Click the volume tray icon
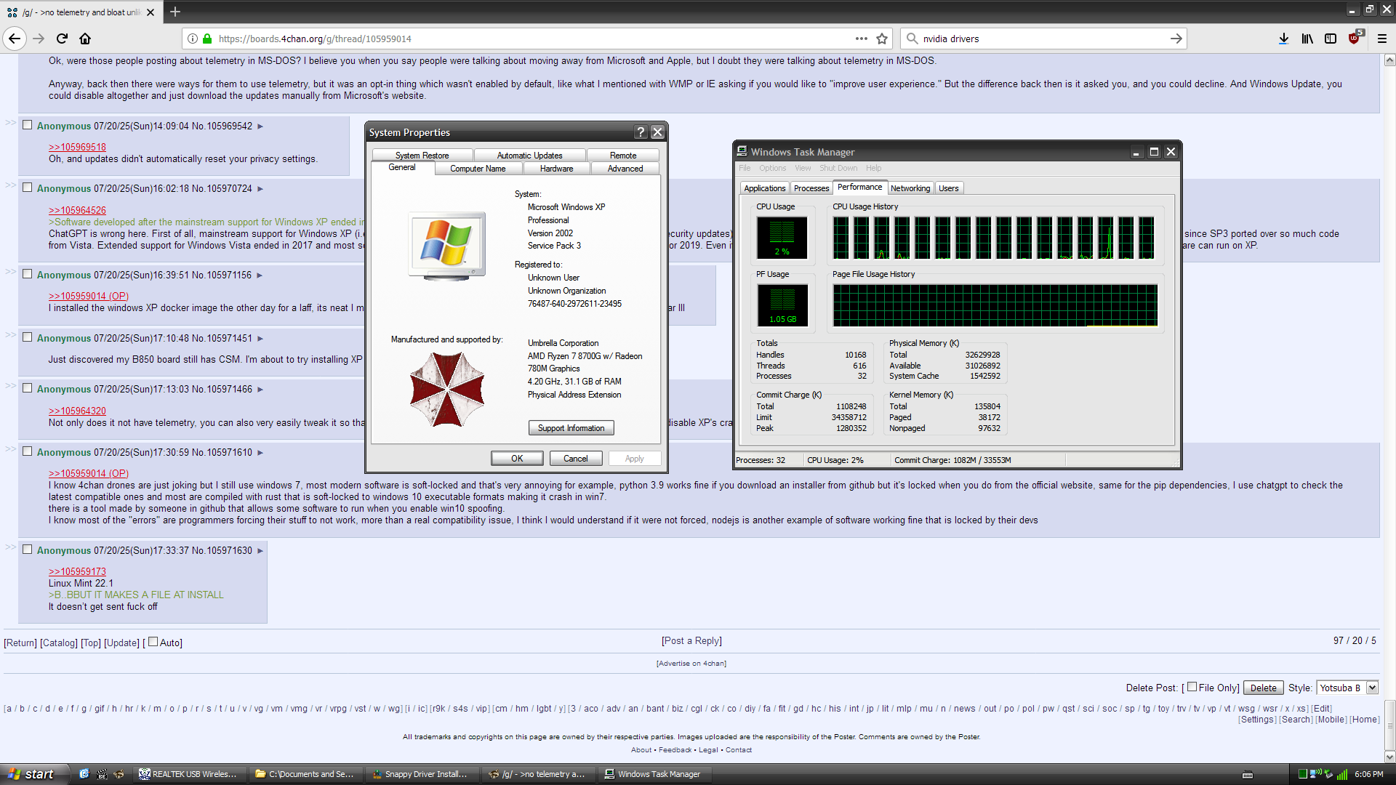Viewport: 1396px width, 785px height. click(x=1315, y=774)
